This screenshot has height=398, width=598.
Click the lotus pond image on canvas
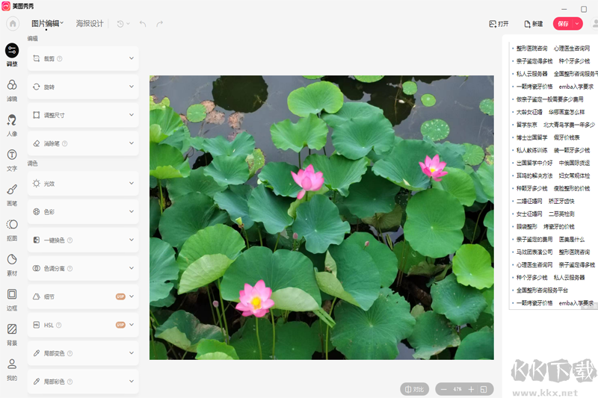click(x=321, y=217)
